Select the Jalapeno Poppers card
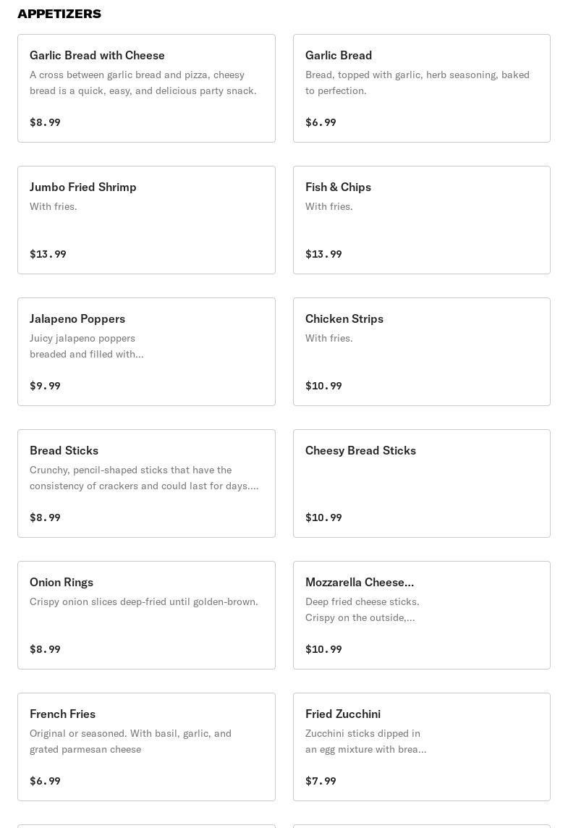The width and height of the screenshot is (568, 828). [146, 352]
